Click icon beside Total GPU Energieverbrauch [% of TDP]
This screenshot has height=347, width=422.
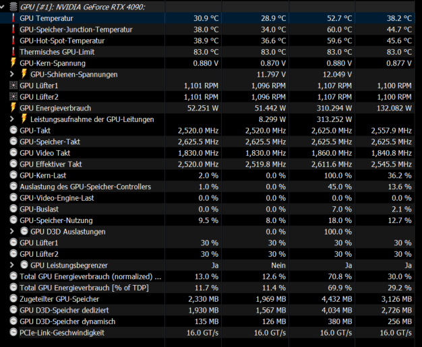[13, 288]
